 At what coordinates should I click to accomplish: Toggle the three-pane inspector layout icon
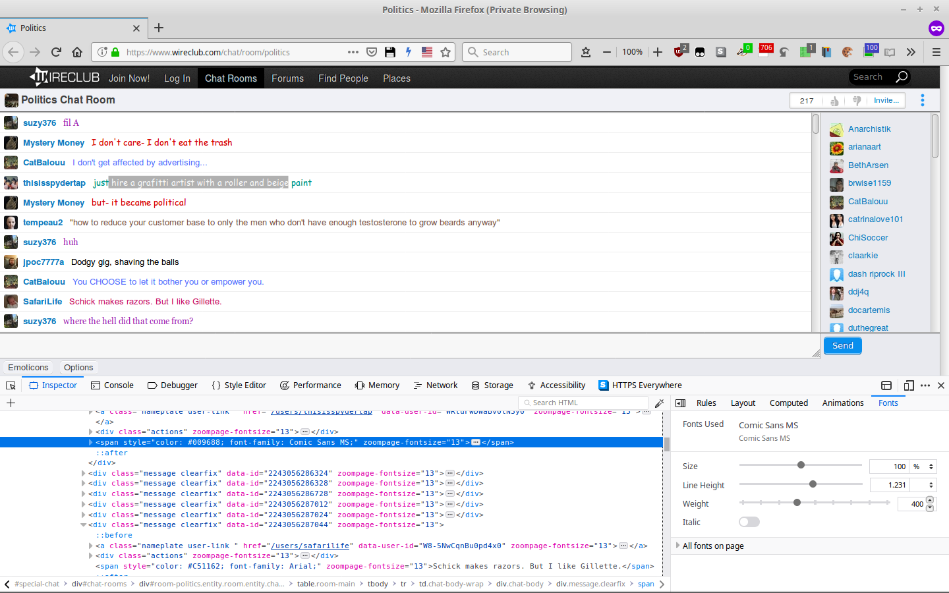pos(681,403)
